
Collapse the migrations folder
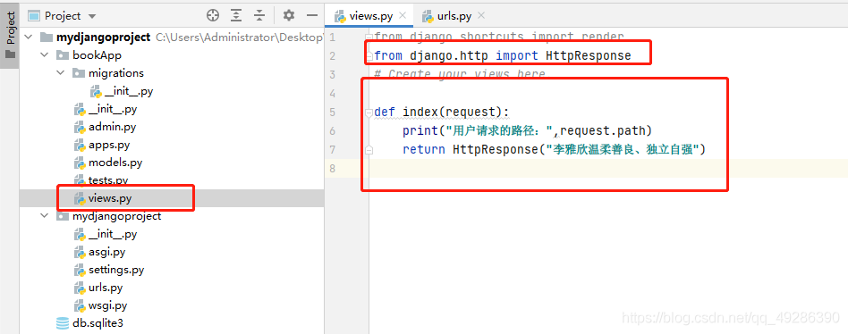point(60,73)
